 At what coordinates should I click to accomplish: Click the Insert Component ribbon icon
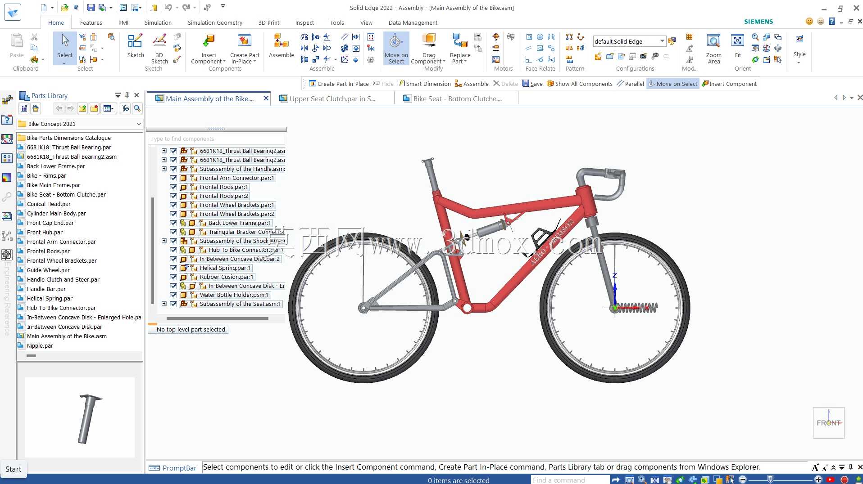click(x=209, y=49)
